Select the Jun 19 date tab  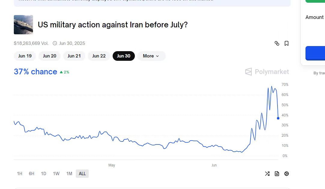pyautogui.click(x=25, y=56)
